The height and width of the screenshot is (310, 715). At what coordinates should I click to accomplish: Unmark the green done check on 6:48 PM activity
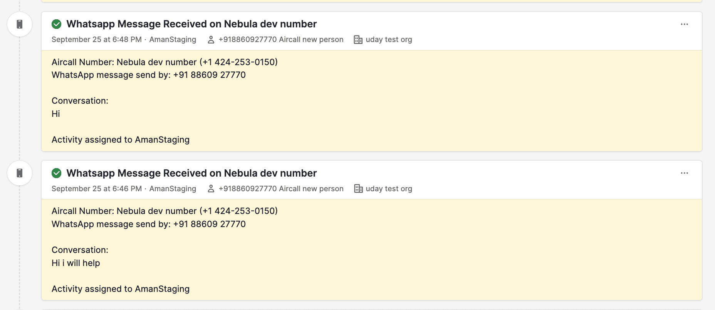click(57, 24)
